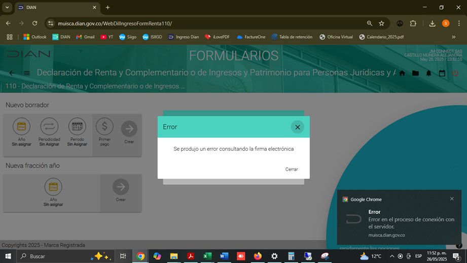Open the FactureOne bookmark
This screenshot has width=467, height=263.
(251, 37)
